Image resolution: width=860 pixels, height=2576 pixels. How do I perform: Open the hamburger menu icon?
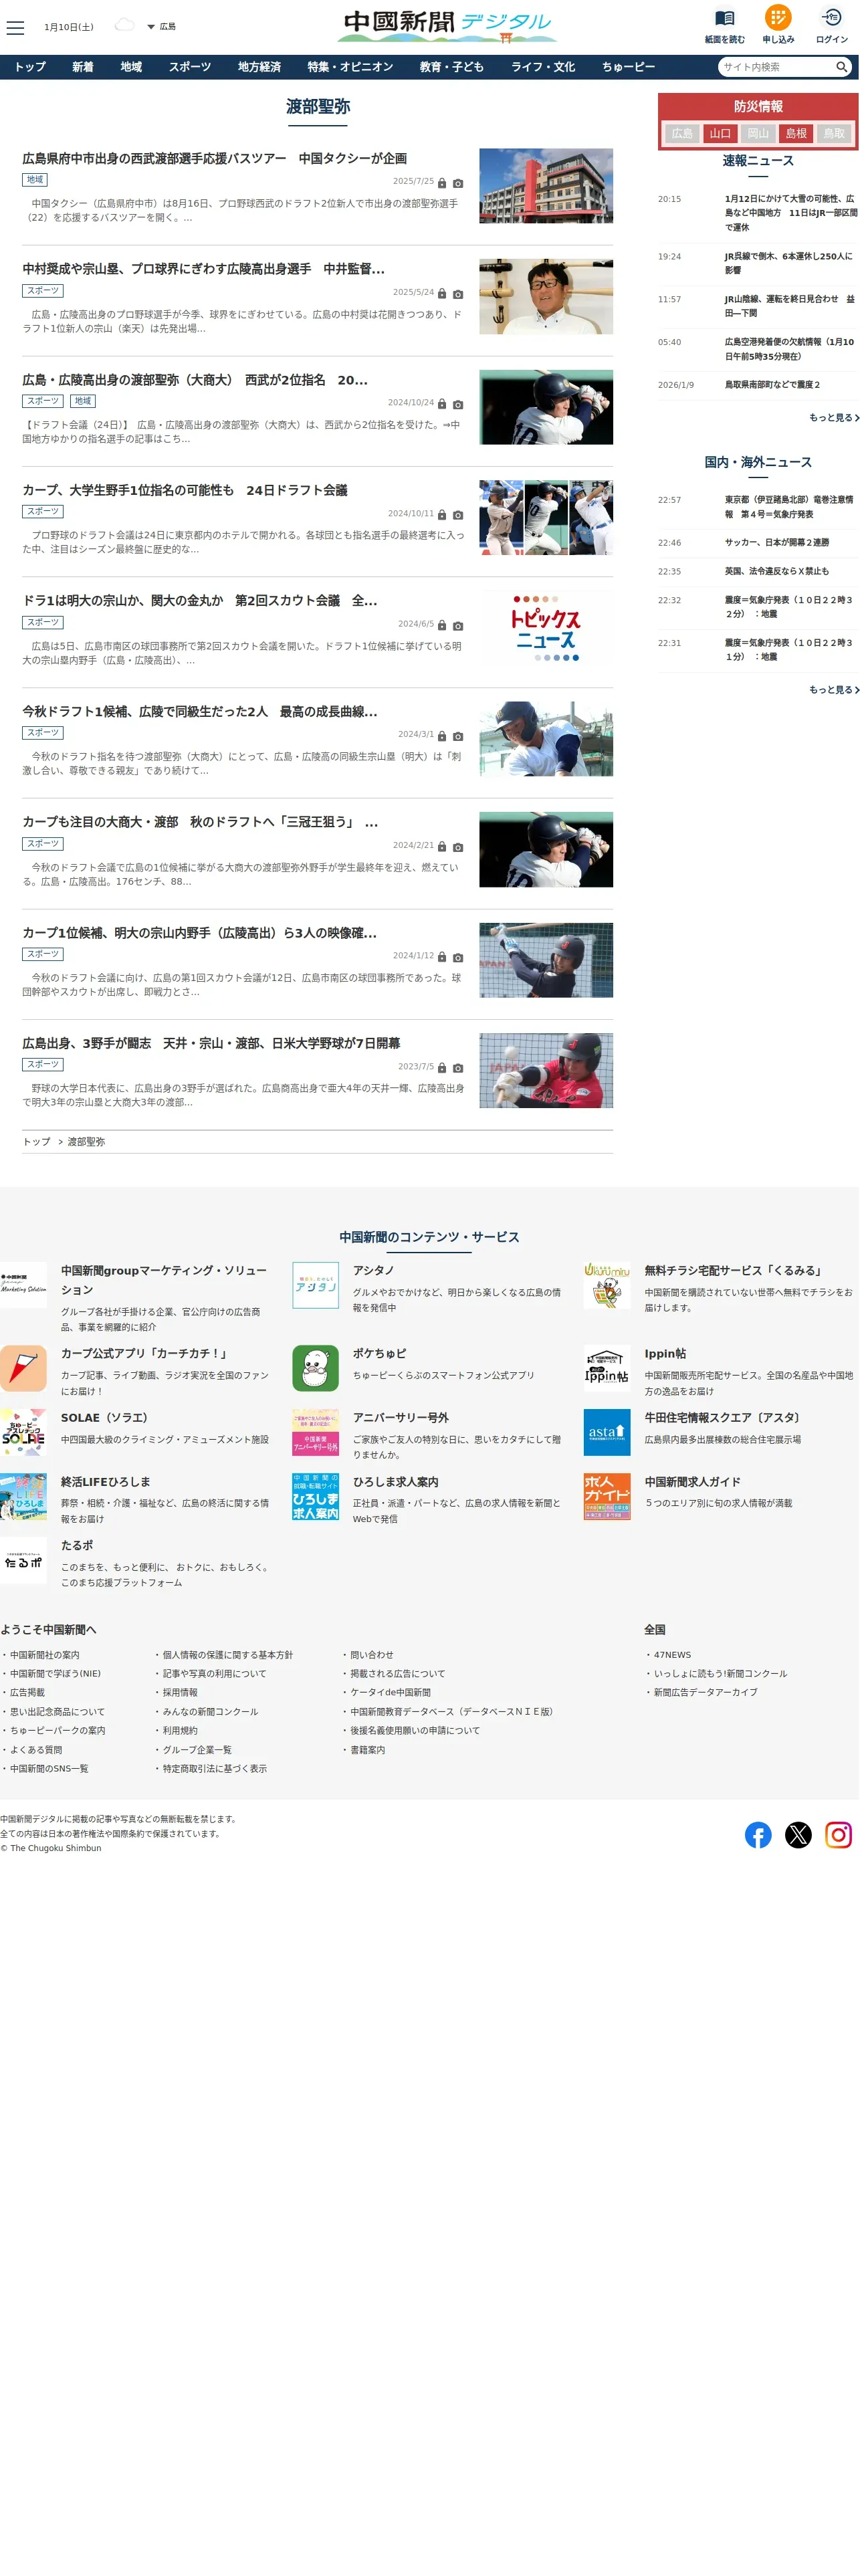(x=15, y=27)
